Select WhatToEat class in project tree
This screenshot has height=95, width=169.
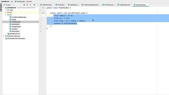click(15, 31)
